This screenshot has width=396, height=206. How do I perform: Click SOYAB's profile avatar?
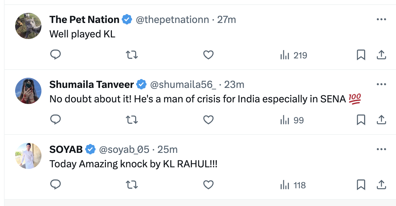[x=28, y=156]
